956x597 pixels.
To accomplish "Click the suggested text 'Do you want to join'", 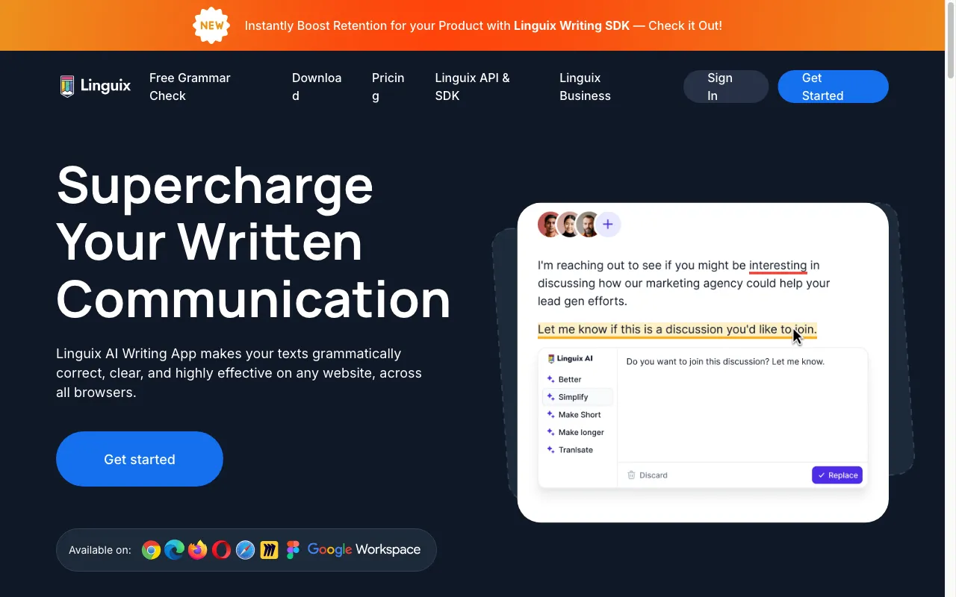I will (725, 362).
